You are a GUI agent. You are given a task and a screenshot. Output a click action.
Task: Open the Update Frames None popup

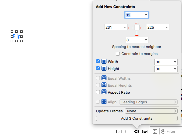[x=151, y=111]
